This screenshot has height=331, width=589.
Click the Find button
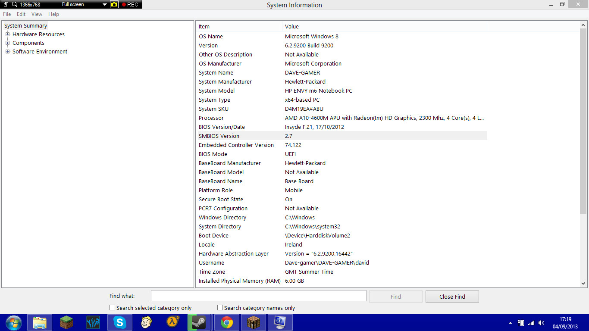396,297
